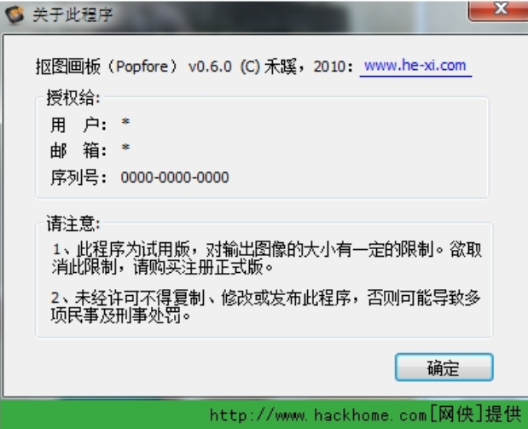528x429 pixels.
Task: Click the asterisk value beside 用户
Action: (x=125, y=122)
